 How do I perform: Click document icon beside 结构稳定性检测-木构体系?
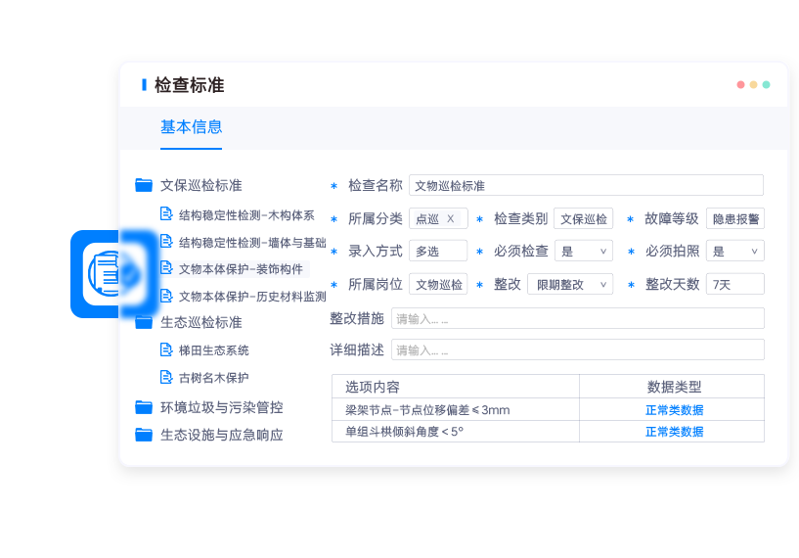pos(166,214)
